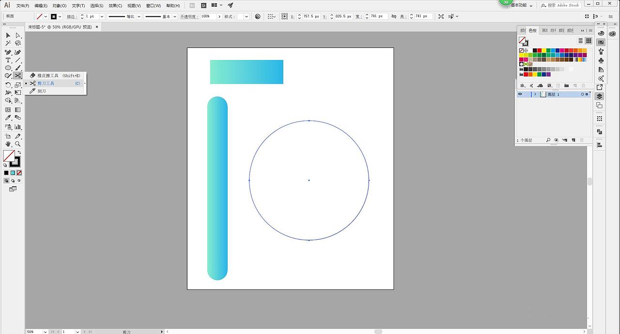Enable Draw Behind mode

(12, 181)
